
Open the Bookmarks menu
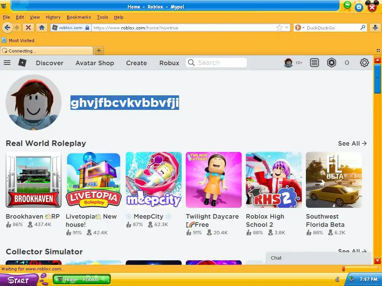[x=79, y=17]
